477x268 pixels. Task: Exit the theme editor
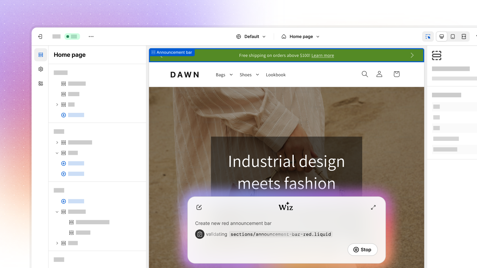(x=40, y=36)
